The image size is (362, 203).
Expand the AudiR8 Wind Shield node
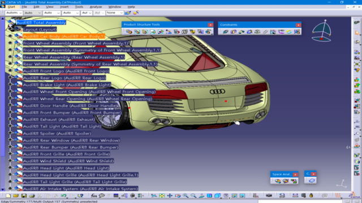coord(10,160)
